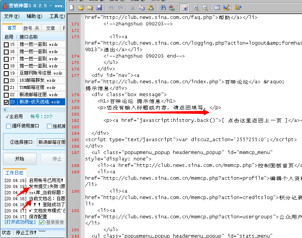Click the ruler-and-pencil toolbar icon
This screenshot has height=238, width=302.
coord(226,8)
